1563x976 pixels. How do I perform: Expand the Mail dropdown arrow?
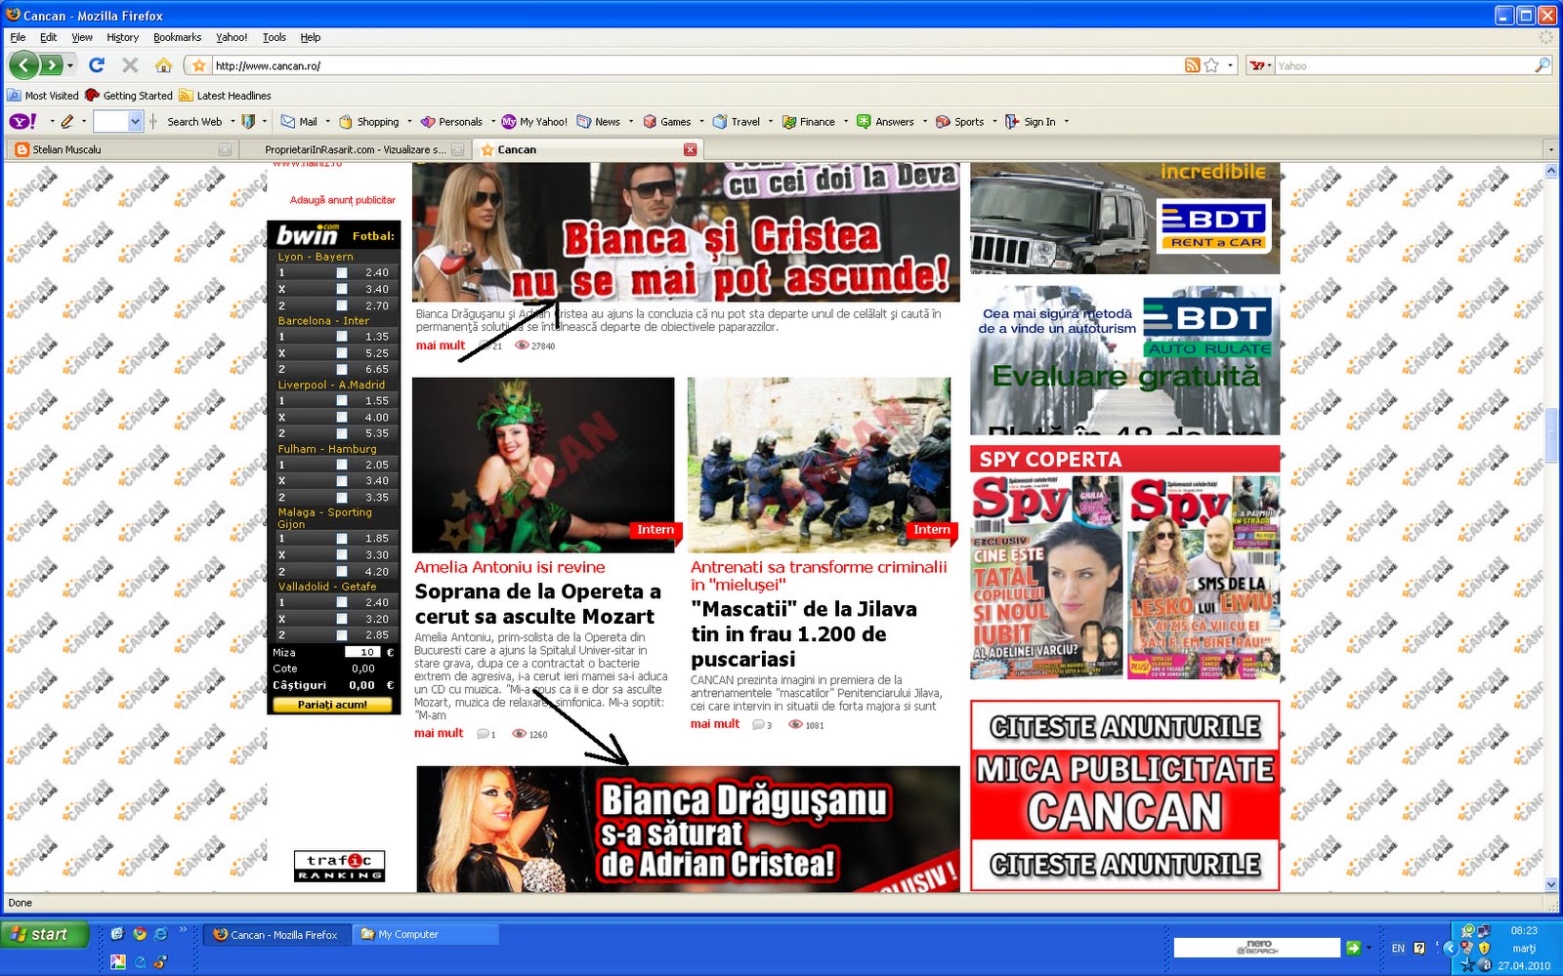coord(327,122)
